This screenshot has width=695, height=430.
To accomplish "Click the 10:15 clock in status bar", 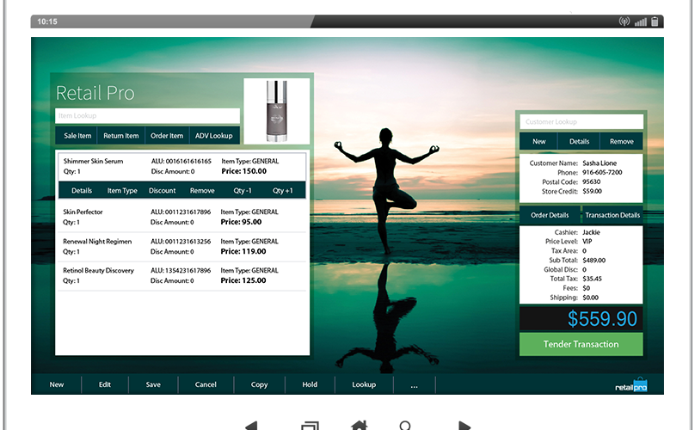I will pyautogui.click(x=47, y=21).
